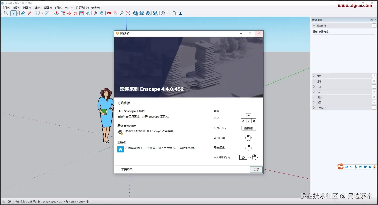The image size is (378, 205).
Task: Click the Enscape start icon in dialog
Action: click(x=120, y=132)
